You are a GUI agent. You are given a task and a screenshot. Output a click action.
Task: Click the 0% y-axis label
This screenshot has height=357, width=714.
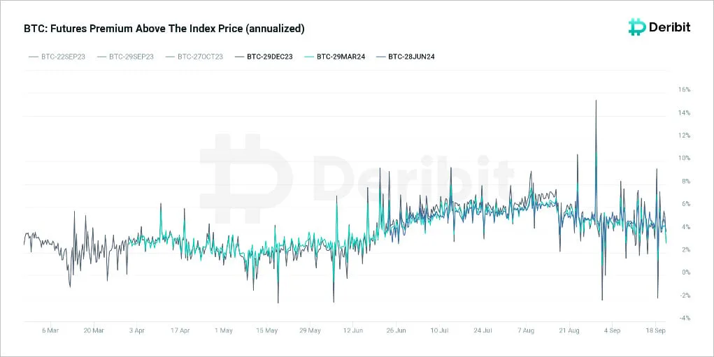pyautogui.click(x=686, y=272)
